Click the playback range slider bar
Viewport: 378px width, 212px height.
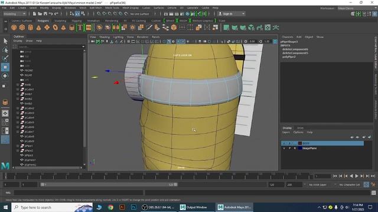[x=109, y=184]
